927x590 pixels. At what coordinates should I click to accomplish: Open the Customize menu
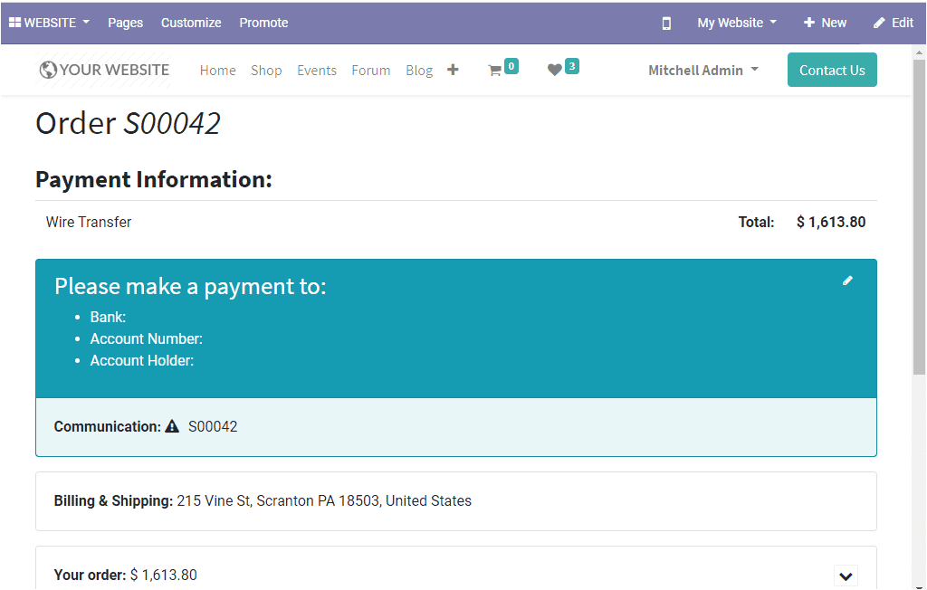click(191, 23)
